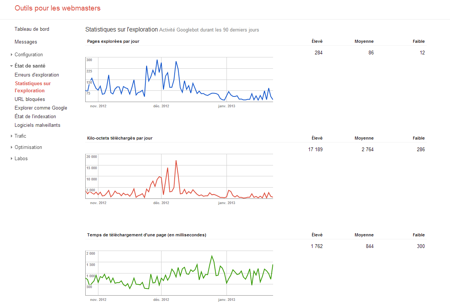Viewport: 450px width, 305px height.
Task: Open Erreurs d'exploration page
Action: coord(37,75)
